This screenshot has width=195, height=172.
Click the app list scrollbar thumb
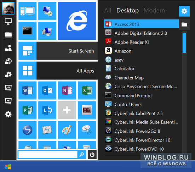click(x=184, y=43)
